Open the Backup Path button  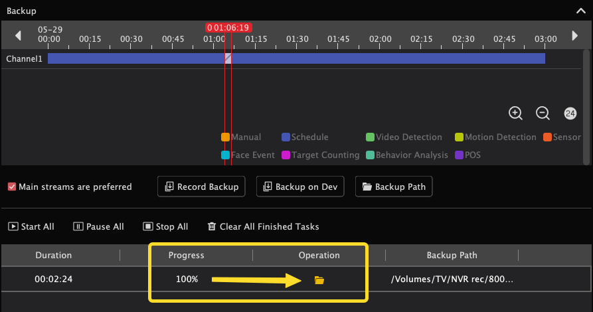(x=394, y=187)
